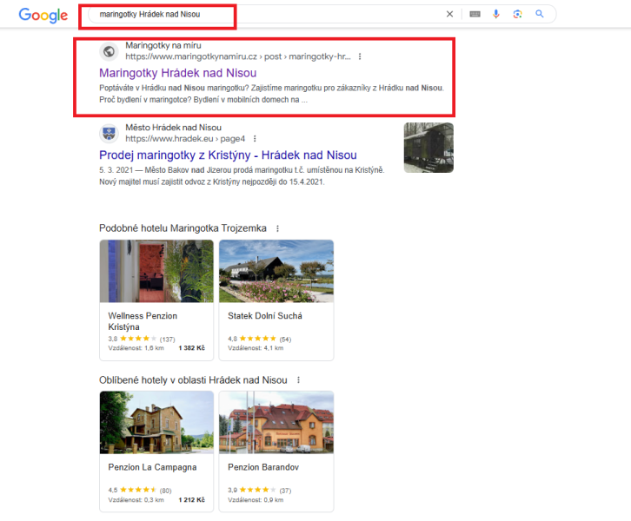Open options for Podobné hotelu Maringotka Trojzemka

tap(277, 228)
